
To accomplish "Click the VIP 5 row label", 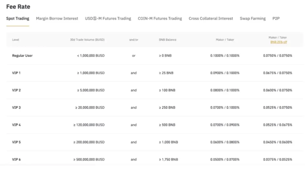I will 16,142.
